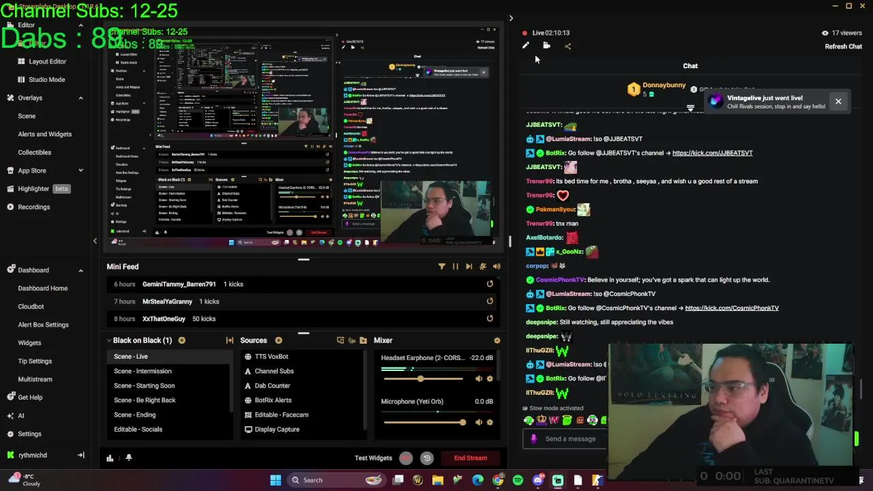
Task: Select the BotRix Alerts source
Action: coord(303,400)
